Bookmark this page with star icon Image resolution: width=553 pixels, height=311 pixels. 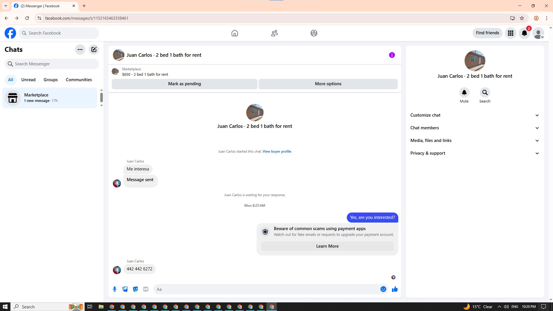pyautogui.click(x=522, y=18)
